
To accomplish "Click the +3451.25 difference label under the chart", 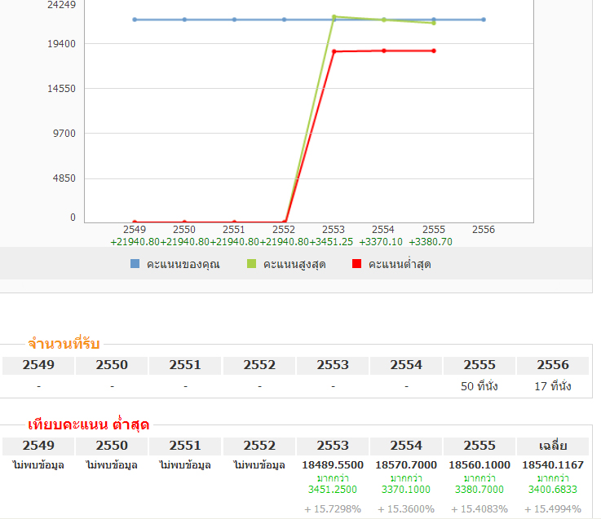I will tap(332, 241).
